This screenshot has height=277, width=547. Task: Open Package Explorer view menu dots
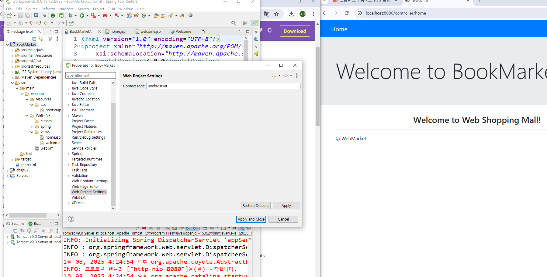point(57,39)
